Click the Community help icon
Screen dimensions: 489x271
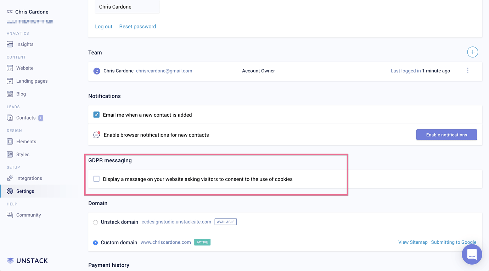pyautogui.click(x=10, y=215)
